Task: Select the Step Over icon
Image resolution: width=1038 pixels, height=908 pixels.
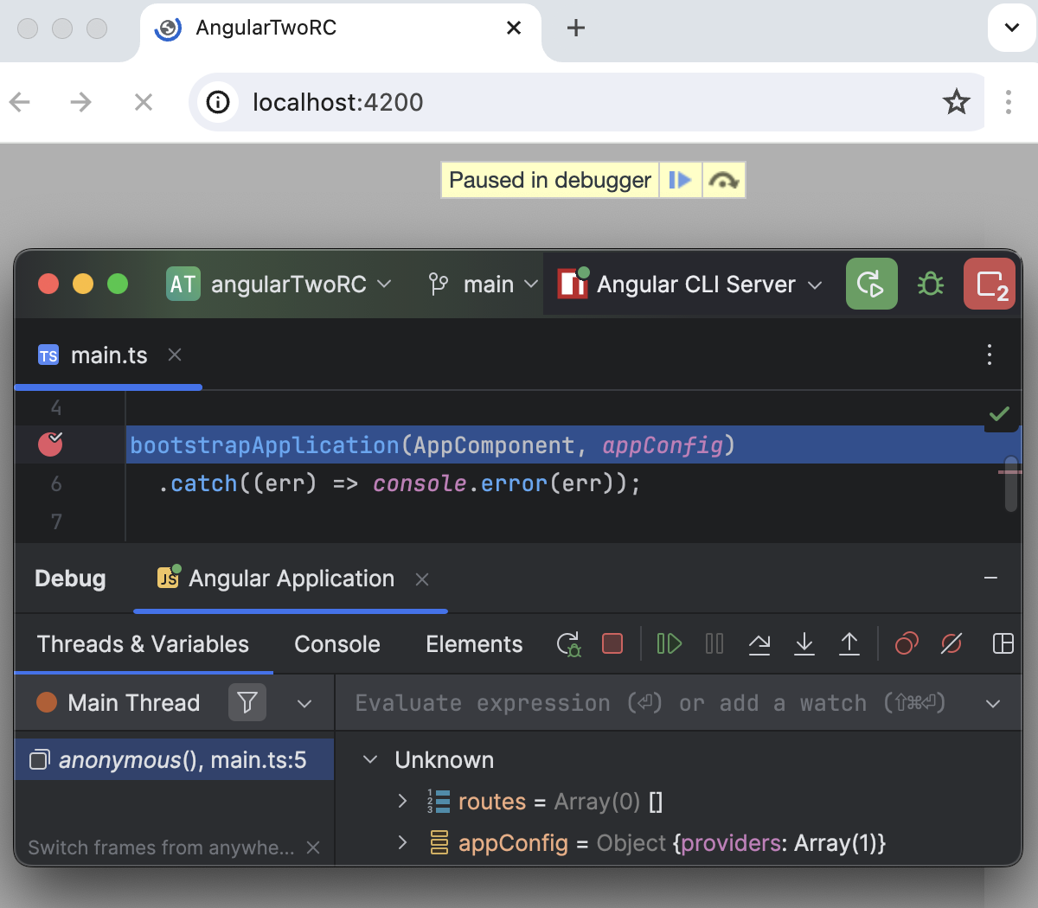Action: click(x=759, y=643)
